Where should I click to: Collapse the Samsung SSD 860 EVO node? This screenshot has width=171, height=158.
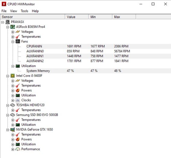tap(8, 115)
